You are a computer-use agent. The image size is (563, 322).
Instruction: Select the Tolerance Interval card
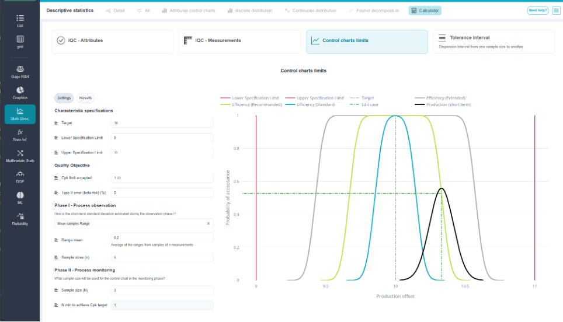pyautogui.click(x=494, y=42)
